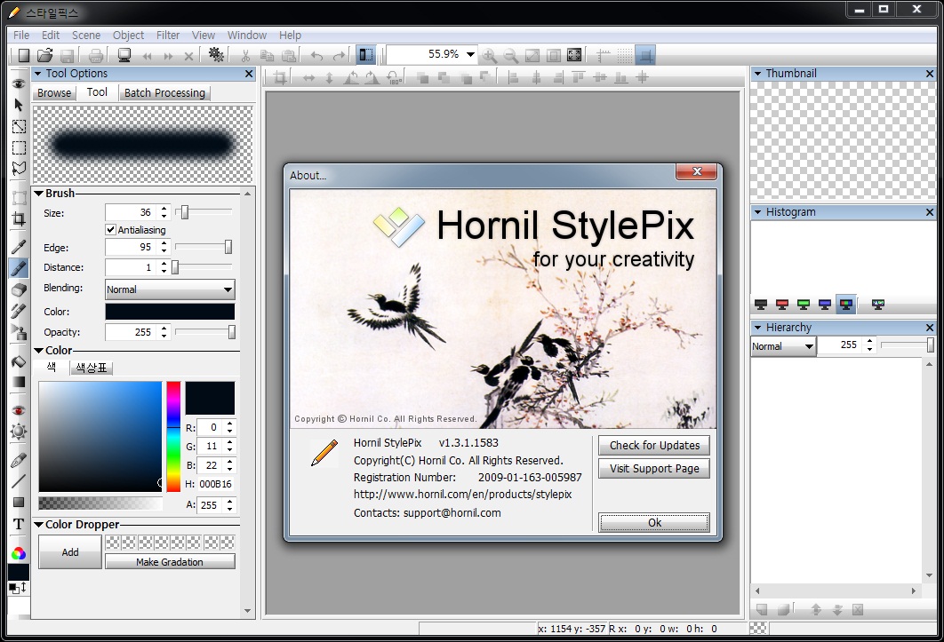Open the brush Blending mode dropdown
The width and height of the screenshot is (944, 642).
pyautogui.click(x=169, y=289)
